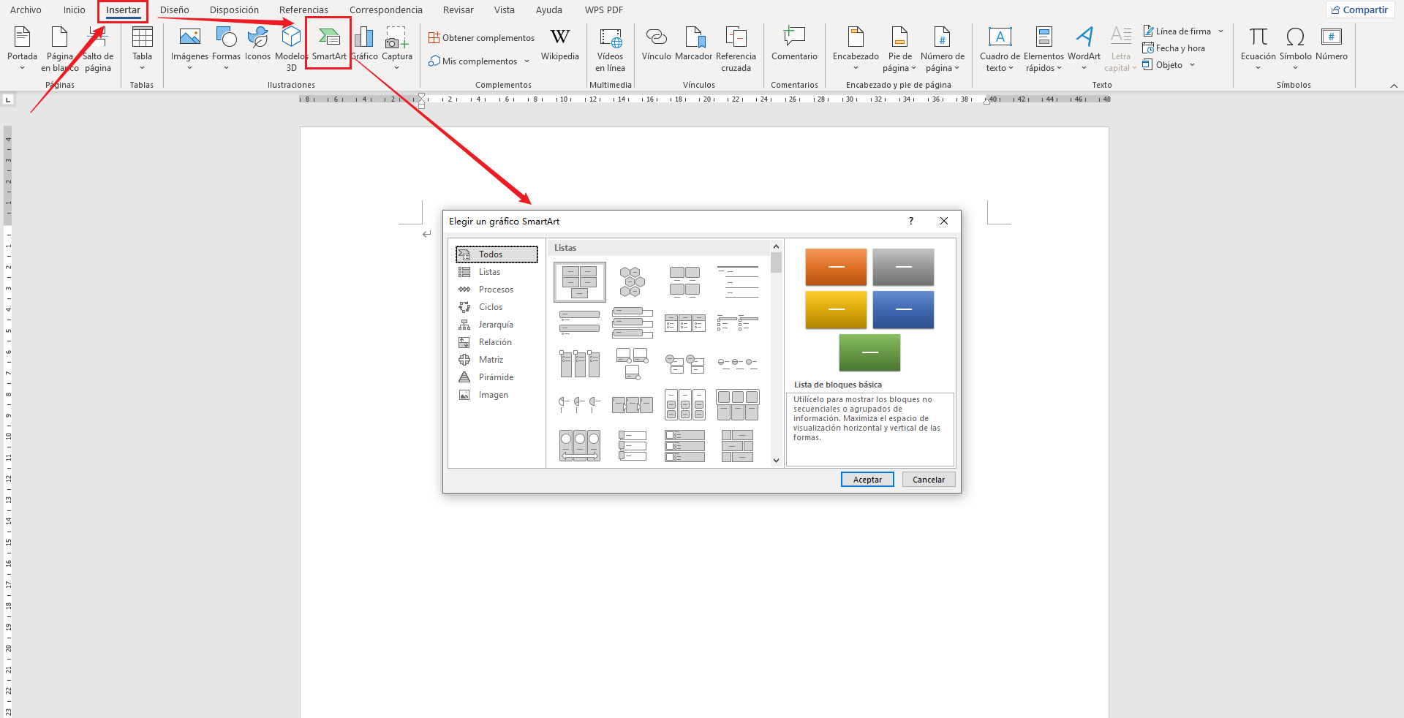Image resolution: width=1404 pixels, height=718 pixels.
Task: Open the Revisar tab
Action: 458,10
